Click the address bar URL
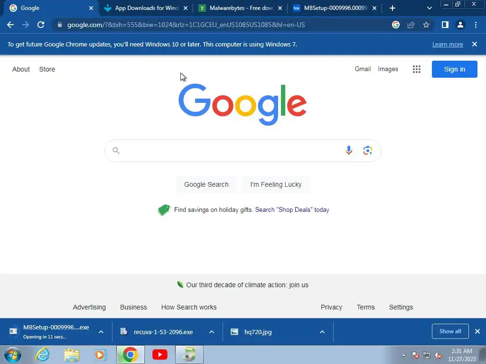Image resolution: width=486 pixels, height=364 pixels. point(186,25)
